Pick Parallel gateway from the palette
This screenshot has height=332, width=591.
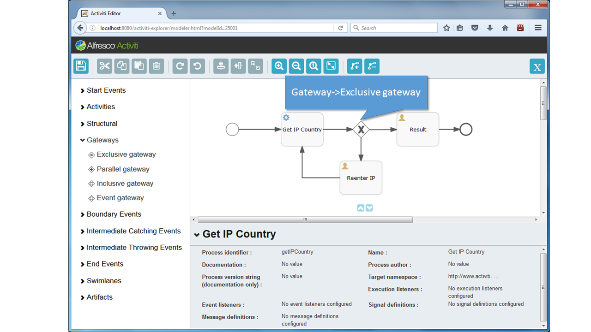[x=119, y=169]
